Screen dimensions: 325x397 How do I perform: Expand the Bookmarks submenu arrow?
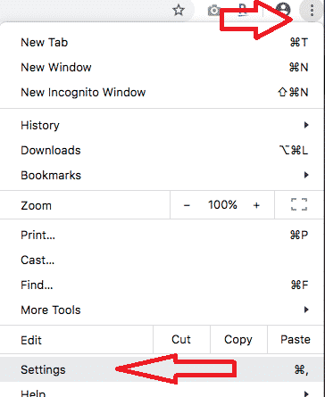coord(306,175)
